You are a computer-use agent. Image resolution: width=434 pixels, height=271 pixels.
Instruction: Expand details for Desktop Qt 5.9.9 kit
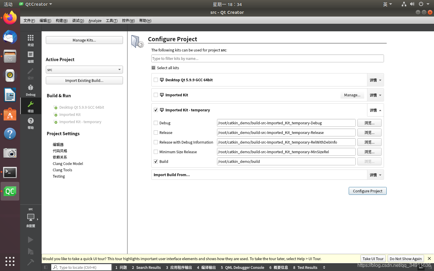[375, 80]
